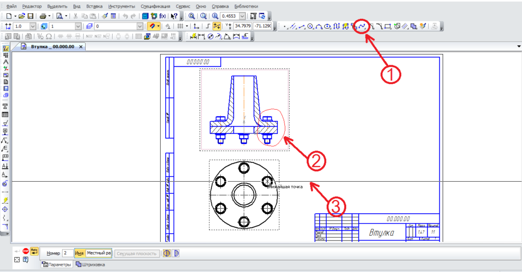Select the Bezier curve (spline) tool
522x272 pixels.
click(361, 26)
